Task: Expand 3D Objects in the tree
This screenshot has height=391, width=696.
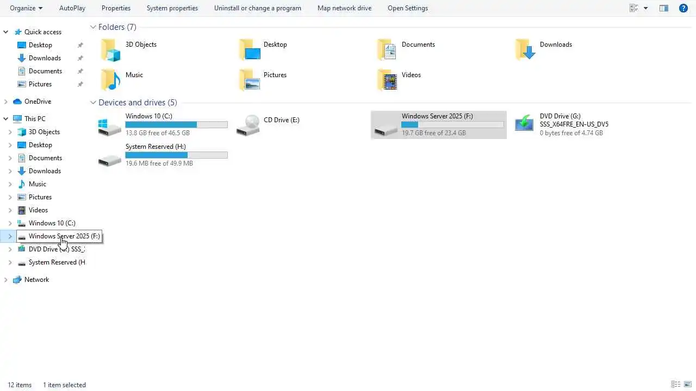Action: pos(10,132)
